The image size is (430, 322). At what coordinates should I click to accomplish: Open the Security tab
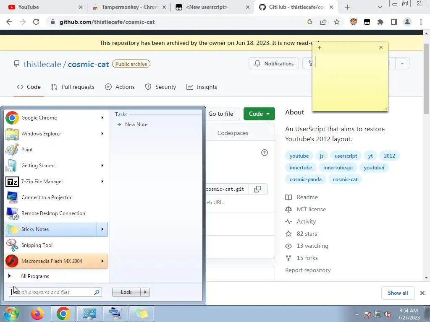[160, 87]
